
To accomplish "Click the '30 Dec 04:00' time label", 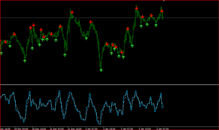I will coord(21,129).
